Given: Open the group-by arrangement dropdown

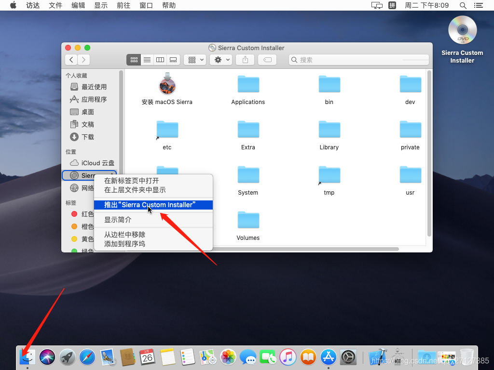Looking at the screenshot, I should pyautogui.click(x=195, y=60).
